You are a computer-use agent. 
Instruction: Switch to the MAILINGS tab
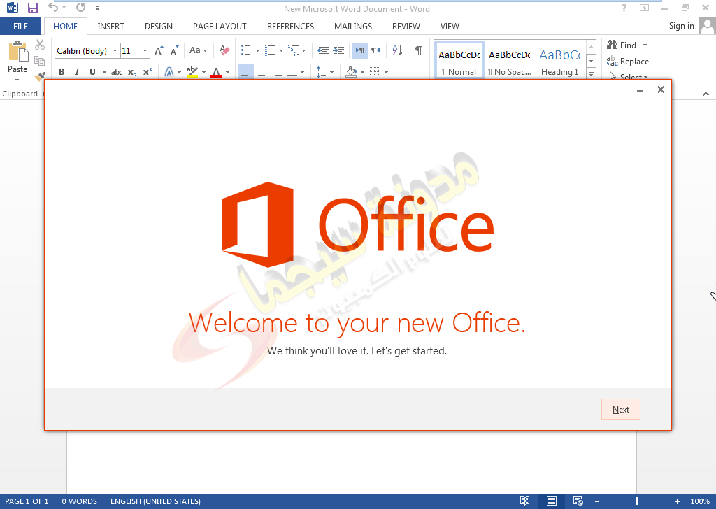click(x=353, y=27)
